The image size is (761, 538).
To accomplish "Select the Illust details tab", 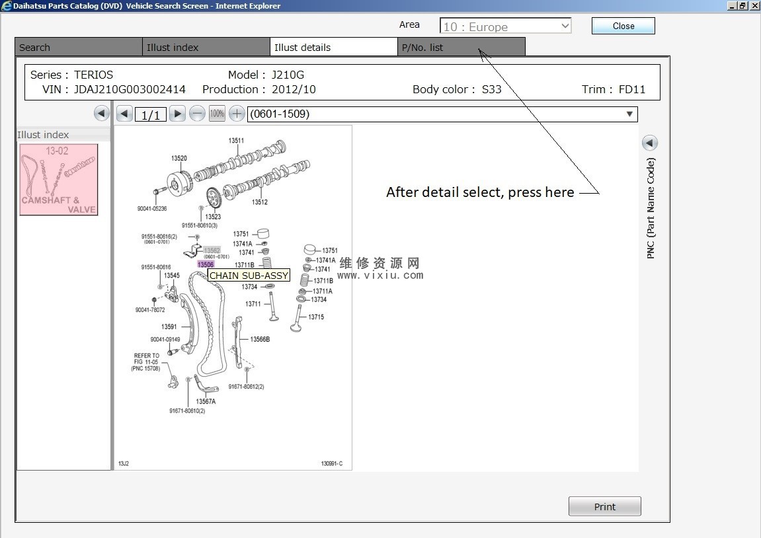I will tap(334, 47).
